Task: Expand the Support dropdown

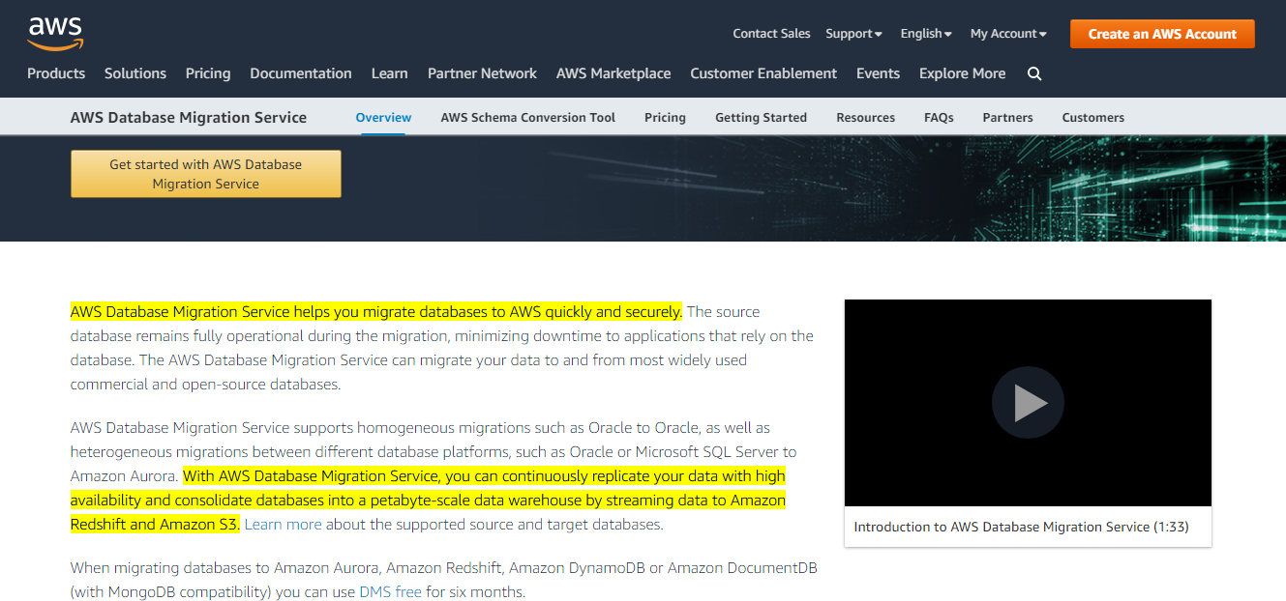Action: (x=853, y=34)
